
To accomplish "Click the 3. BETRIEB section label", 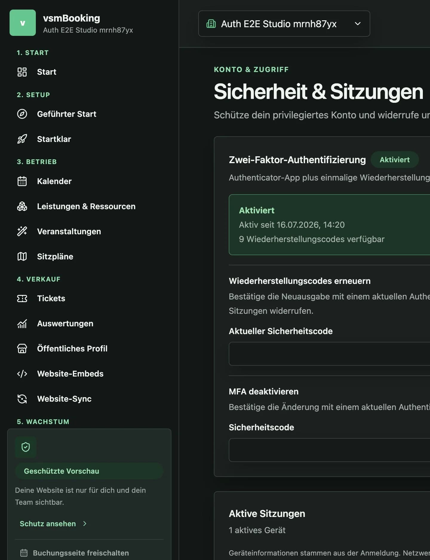I will (x=37, y=162).
